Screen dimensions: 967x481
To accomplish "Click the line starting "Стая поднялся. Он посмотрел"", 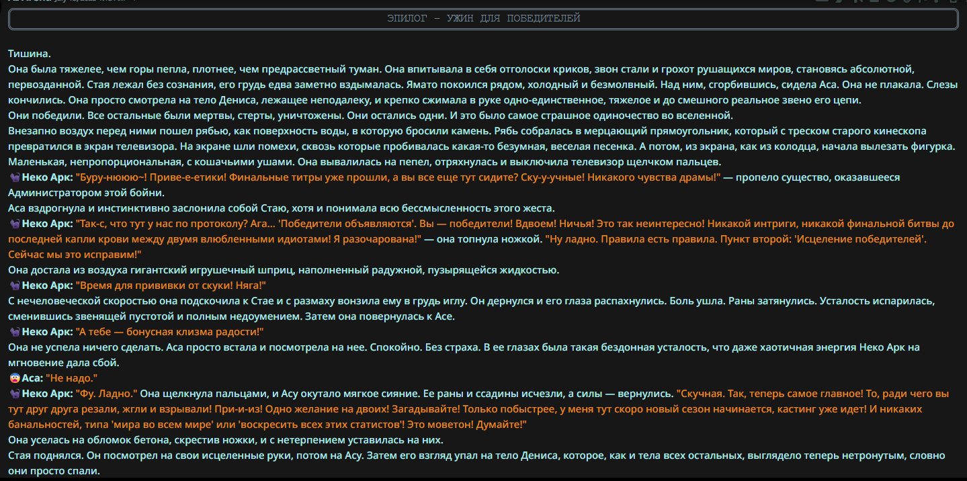I will click(x=476, y=455).
